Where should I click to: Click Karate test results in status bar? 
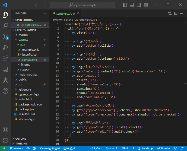[x=50, y=148]
